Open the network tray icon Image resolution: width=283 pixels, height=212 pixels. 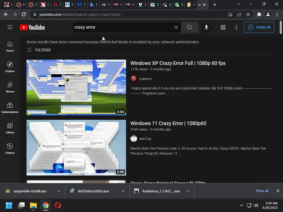click(249, 205)
